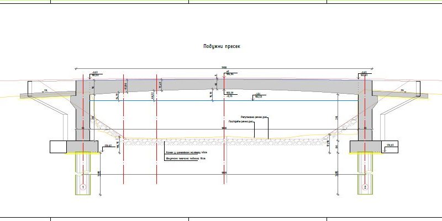Select the 179.67 elevation mark at left footing

tap(108, 145)
